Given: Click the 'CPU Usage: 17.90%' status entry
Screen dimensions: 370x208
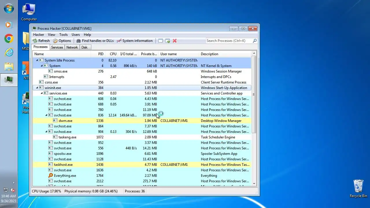Looking at the screenshot, I should 47,191.
